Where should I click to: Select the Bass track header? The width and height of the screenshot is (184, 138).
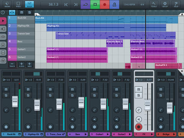21,43
